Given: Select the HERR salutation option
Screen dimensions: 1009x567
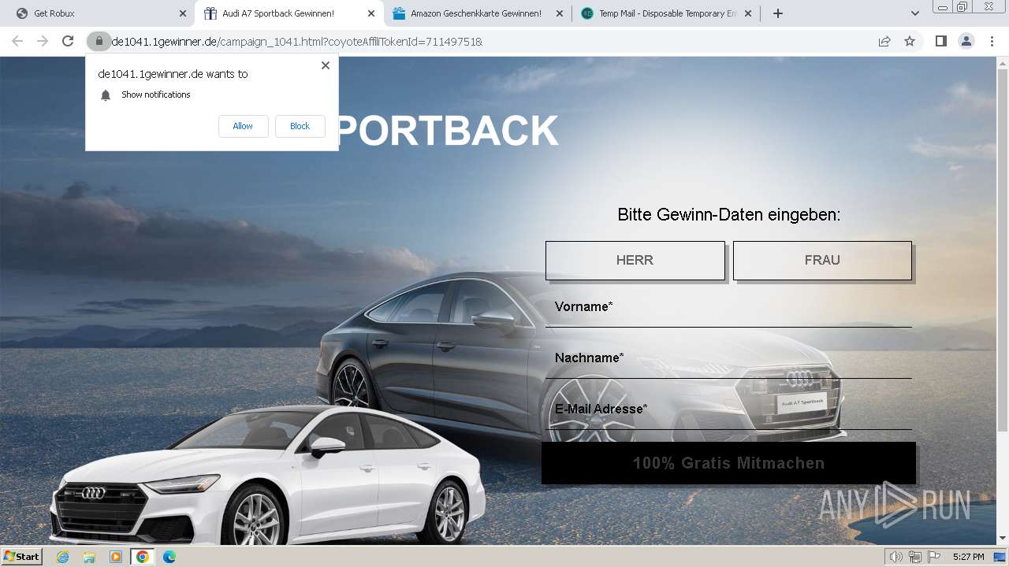Looking at the screenshot, I should (x=635, y=260).
